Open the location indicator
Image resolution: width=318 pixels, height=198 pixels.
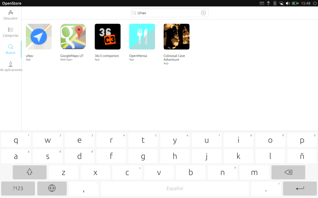point(268,3)
